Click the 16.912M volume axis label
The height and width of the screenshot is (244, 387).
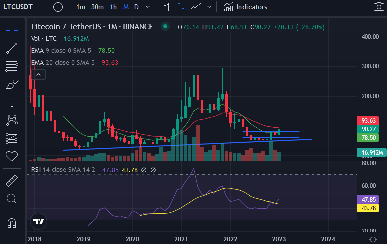(371, 153)
